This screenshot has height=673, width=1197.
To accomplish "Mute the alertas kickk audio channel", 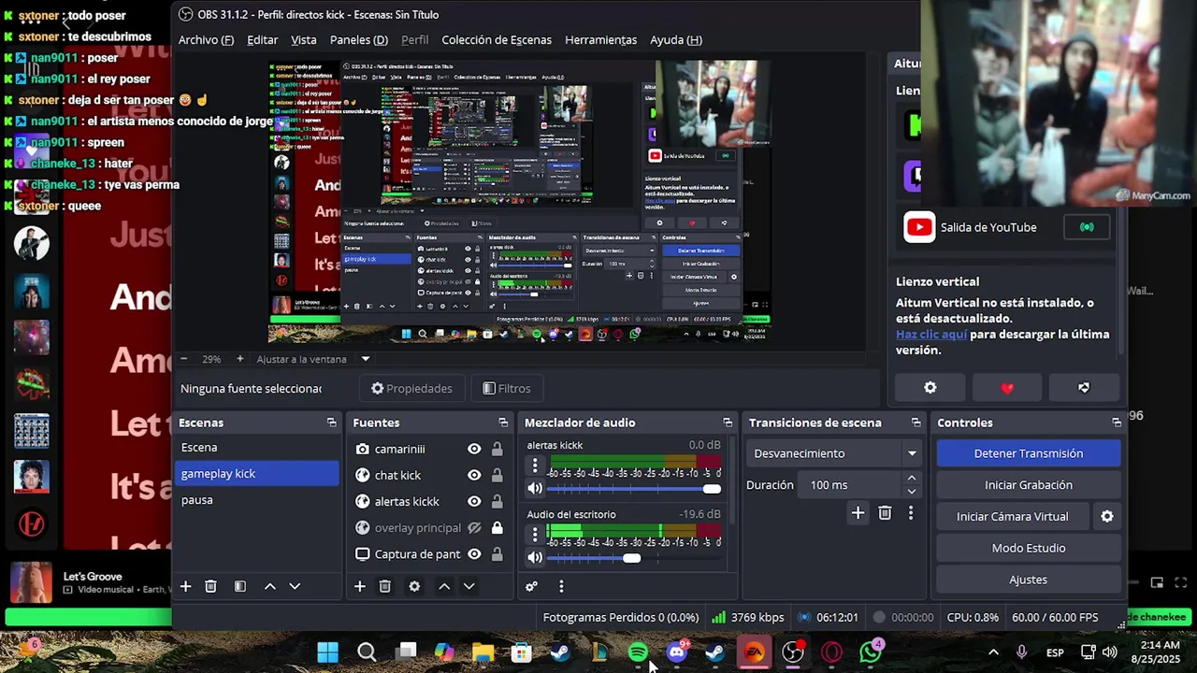I will point(535,488).
